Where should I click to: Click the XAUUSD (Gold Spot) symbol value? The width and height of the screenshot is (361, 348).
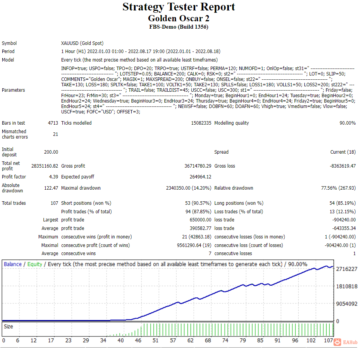click(82, 43)
